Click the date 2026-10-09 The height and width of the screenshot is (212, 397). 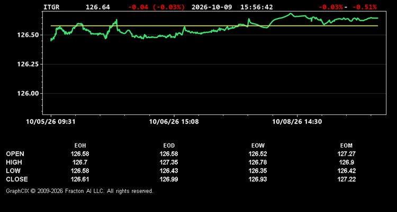(x=212, y=7)
